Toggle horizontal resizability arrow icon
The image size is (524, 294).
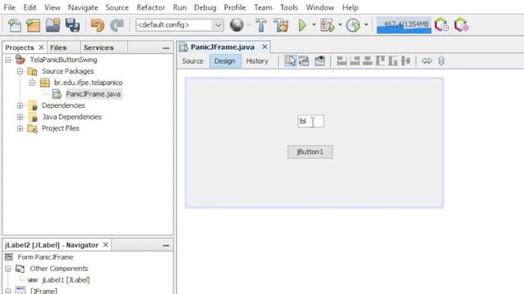point(427,61)
